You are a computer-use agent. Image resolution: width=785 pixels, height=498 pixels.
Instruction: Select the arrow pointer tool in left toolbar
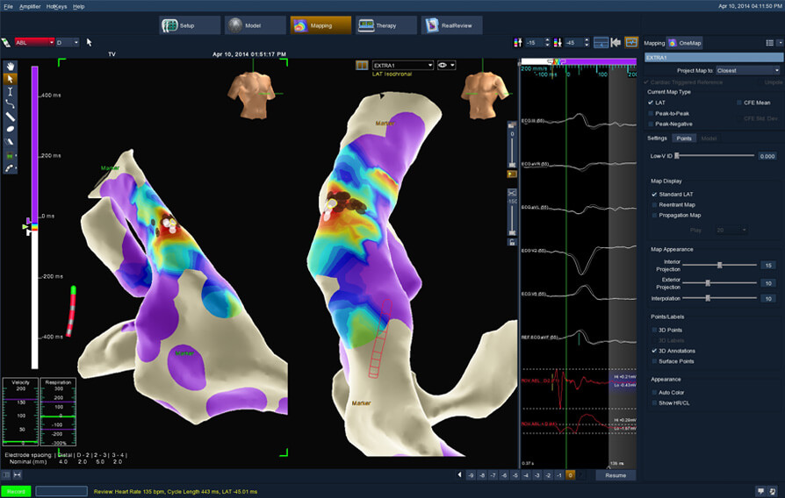click(x=11, y=78)
